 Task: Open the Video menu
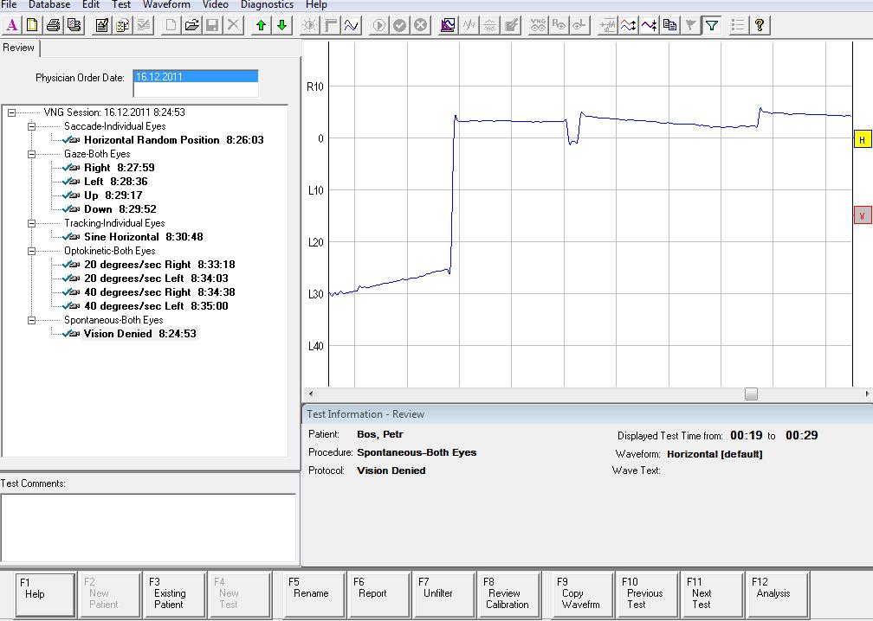coord(215,4)
